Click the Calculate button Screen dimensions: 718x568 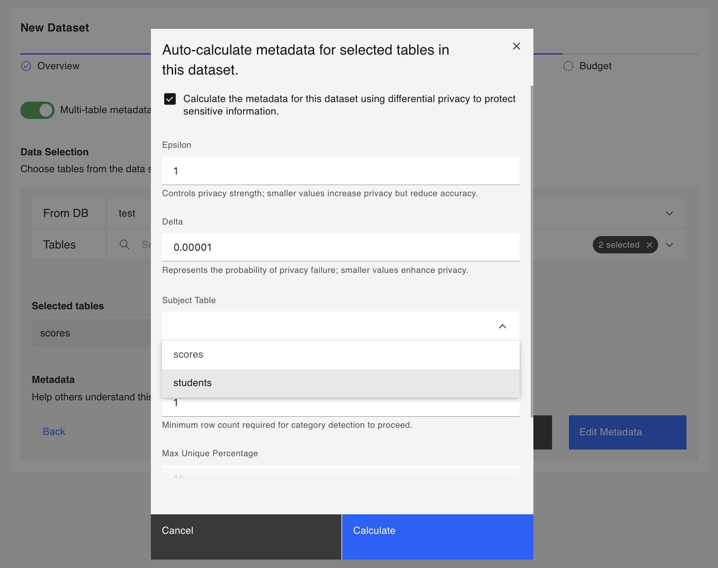[x=438, y=536]
